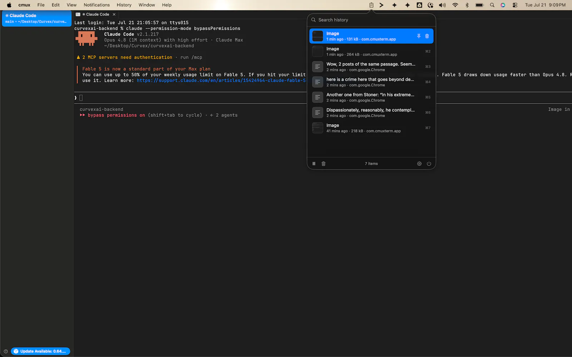Delete the selected 131 kB Image entry
The height and width of the screenshot is (357, 572).
click(x=427, y=36)
